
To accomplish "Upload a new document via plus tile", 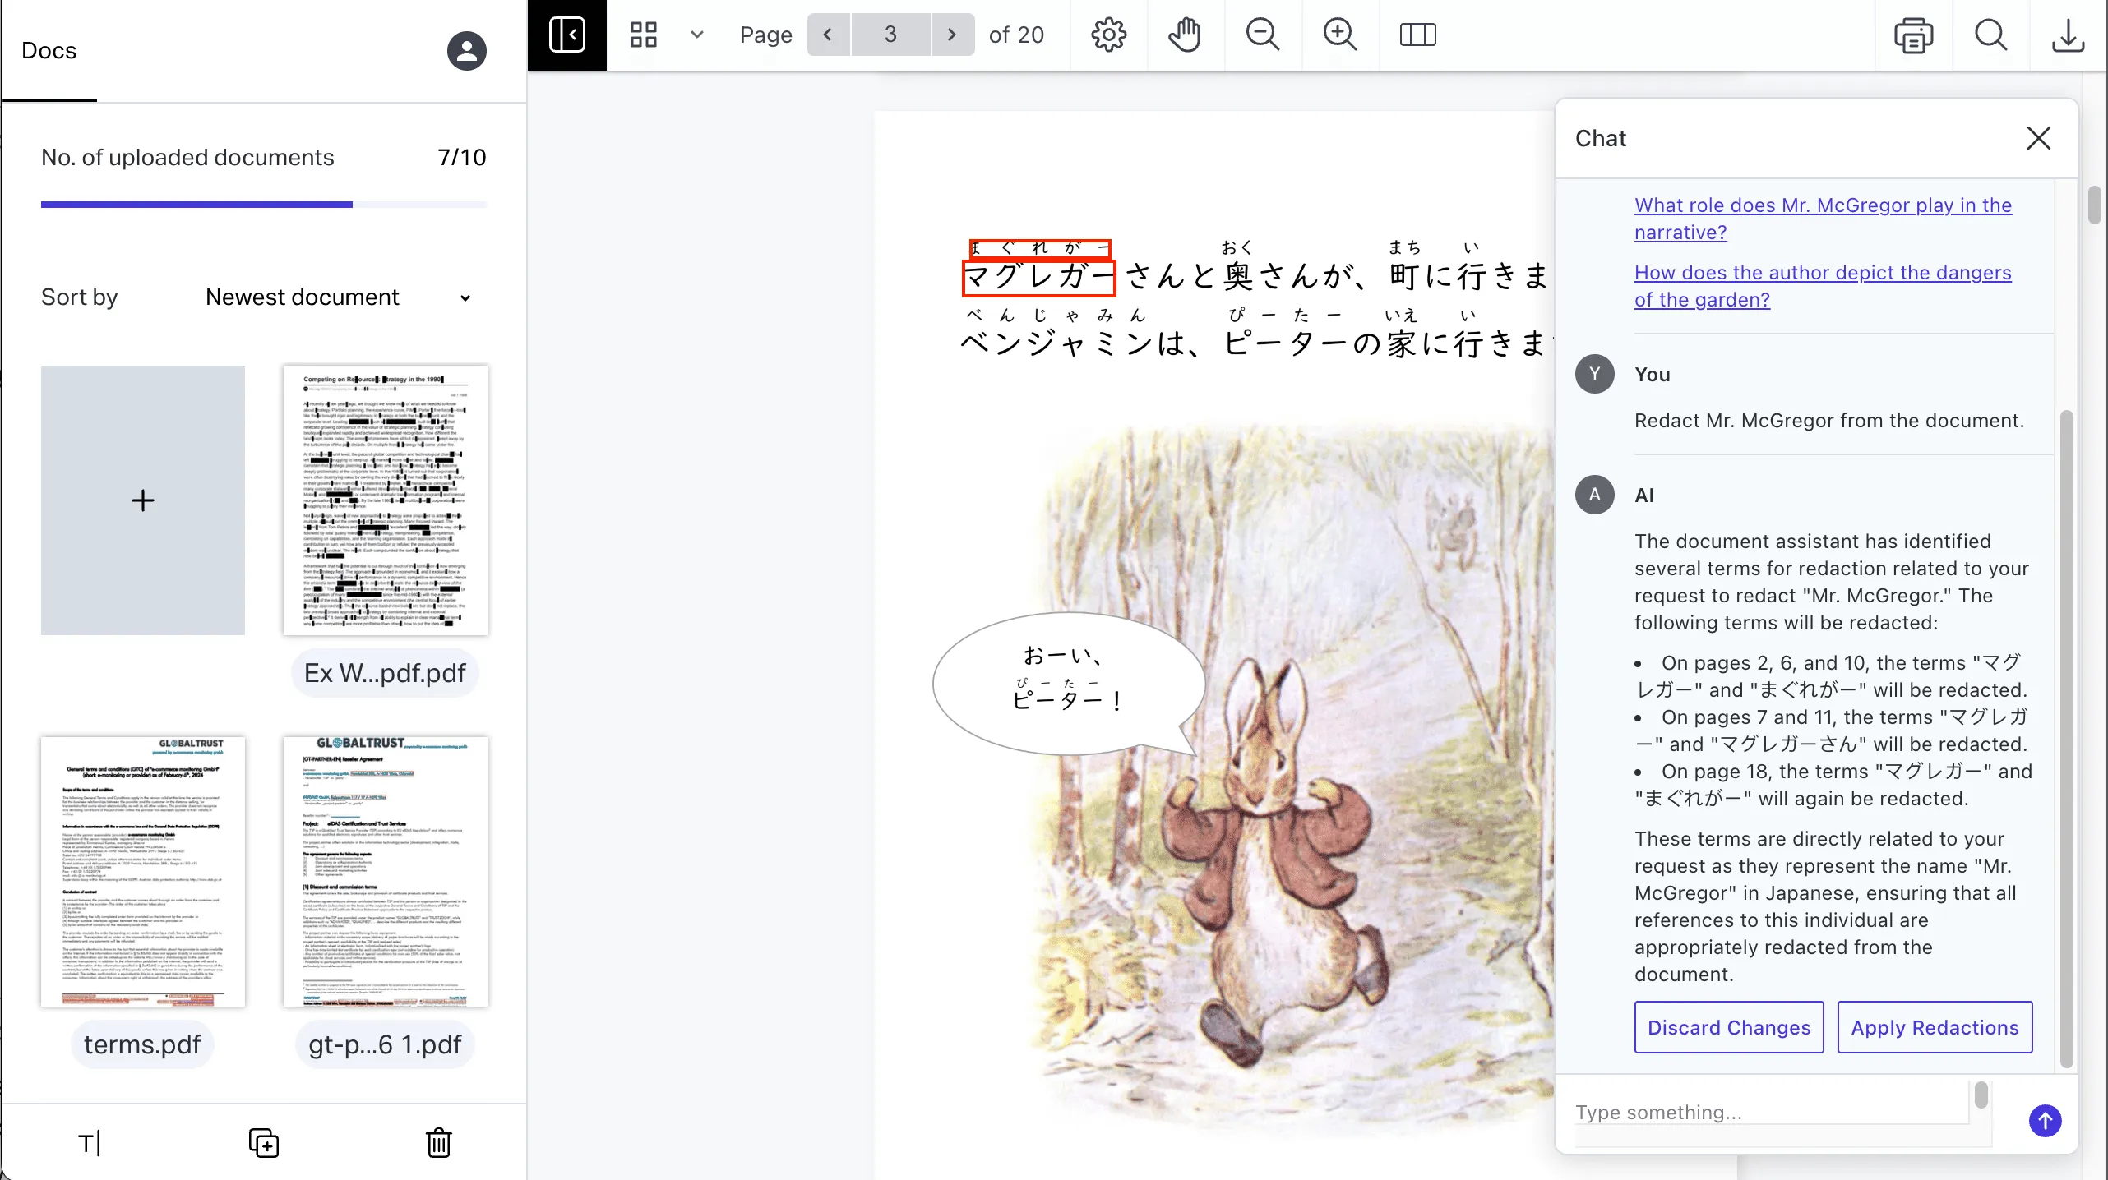I will point(142,500).
